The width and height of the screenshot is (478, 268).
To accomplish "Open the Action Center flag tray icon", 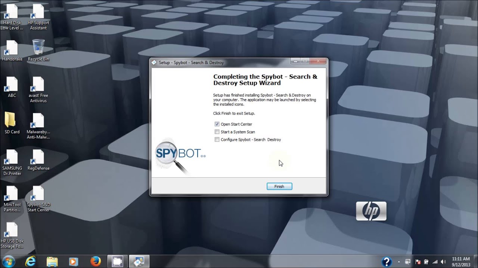I will [x=418, y=262].
